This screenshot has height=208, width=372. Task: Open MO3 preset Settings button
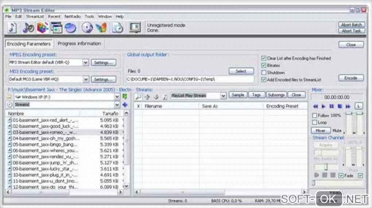104,79
